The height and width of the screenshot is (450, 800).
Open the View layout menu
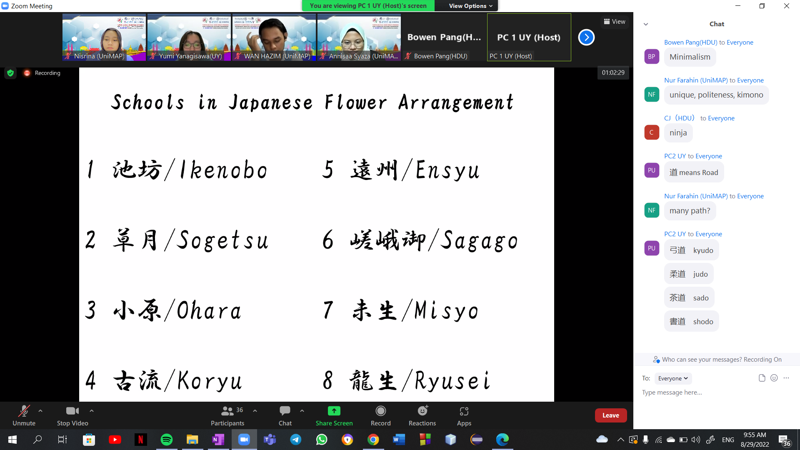615,22
